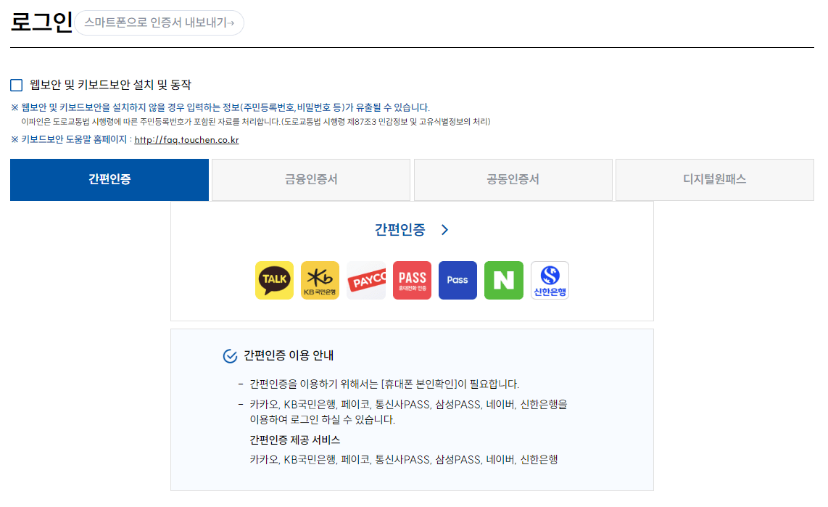The width and height of the screenshot is (828, 507).
Task: Click chevron arrow next to 간편인증
Action: tap(444, 230)
